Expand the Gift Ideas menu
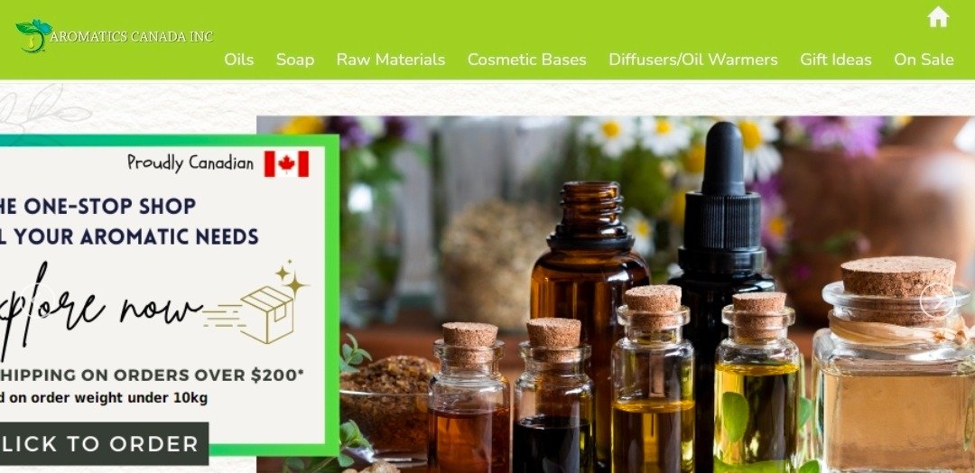The height and width of the screenshot is (473, 975). (x=835, y=60)
